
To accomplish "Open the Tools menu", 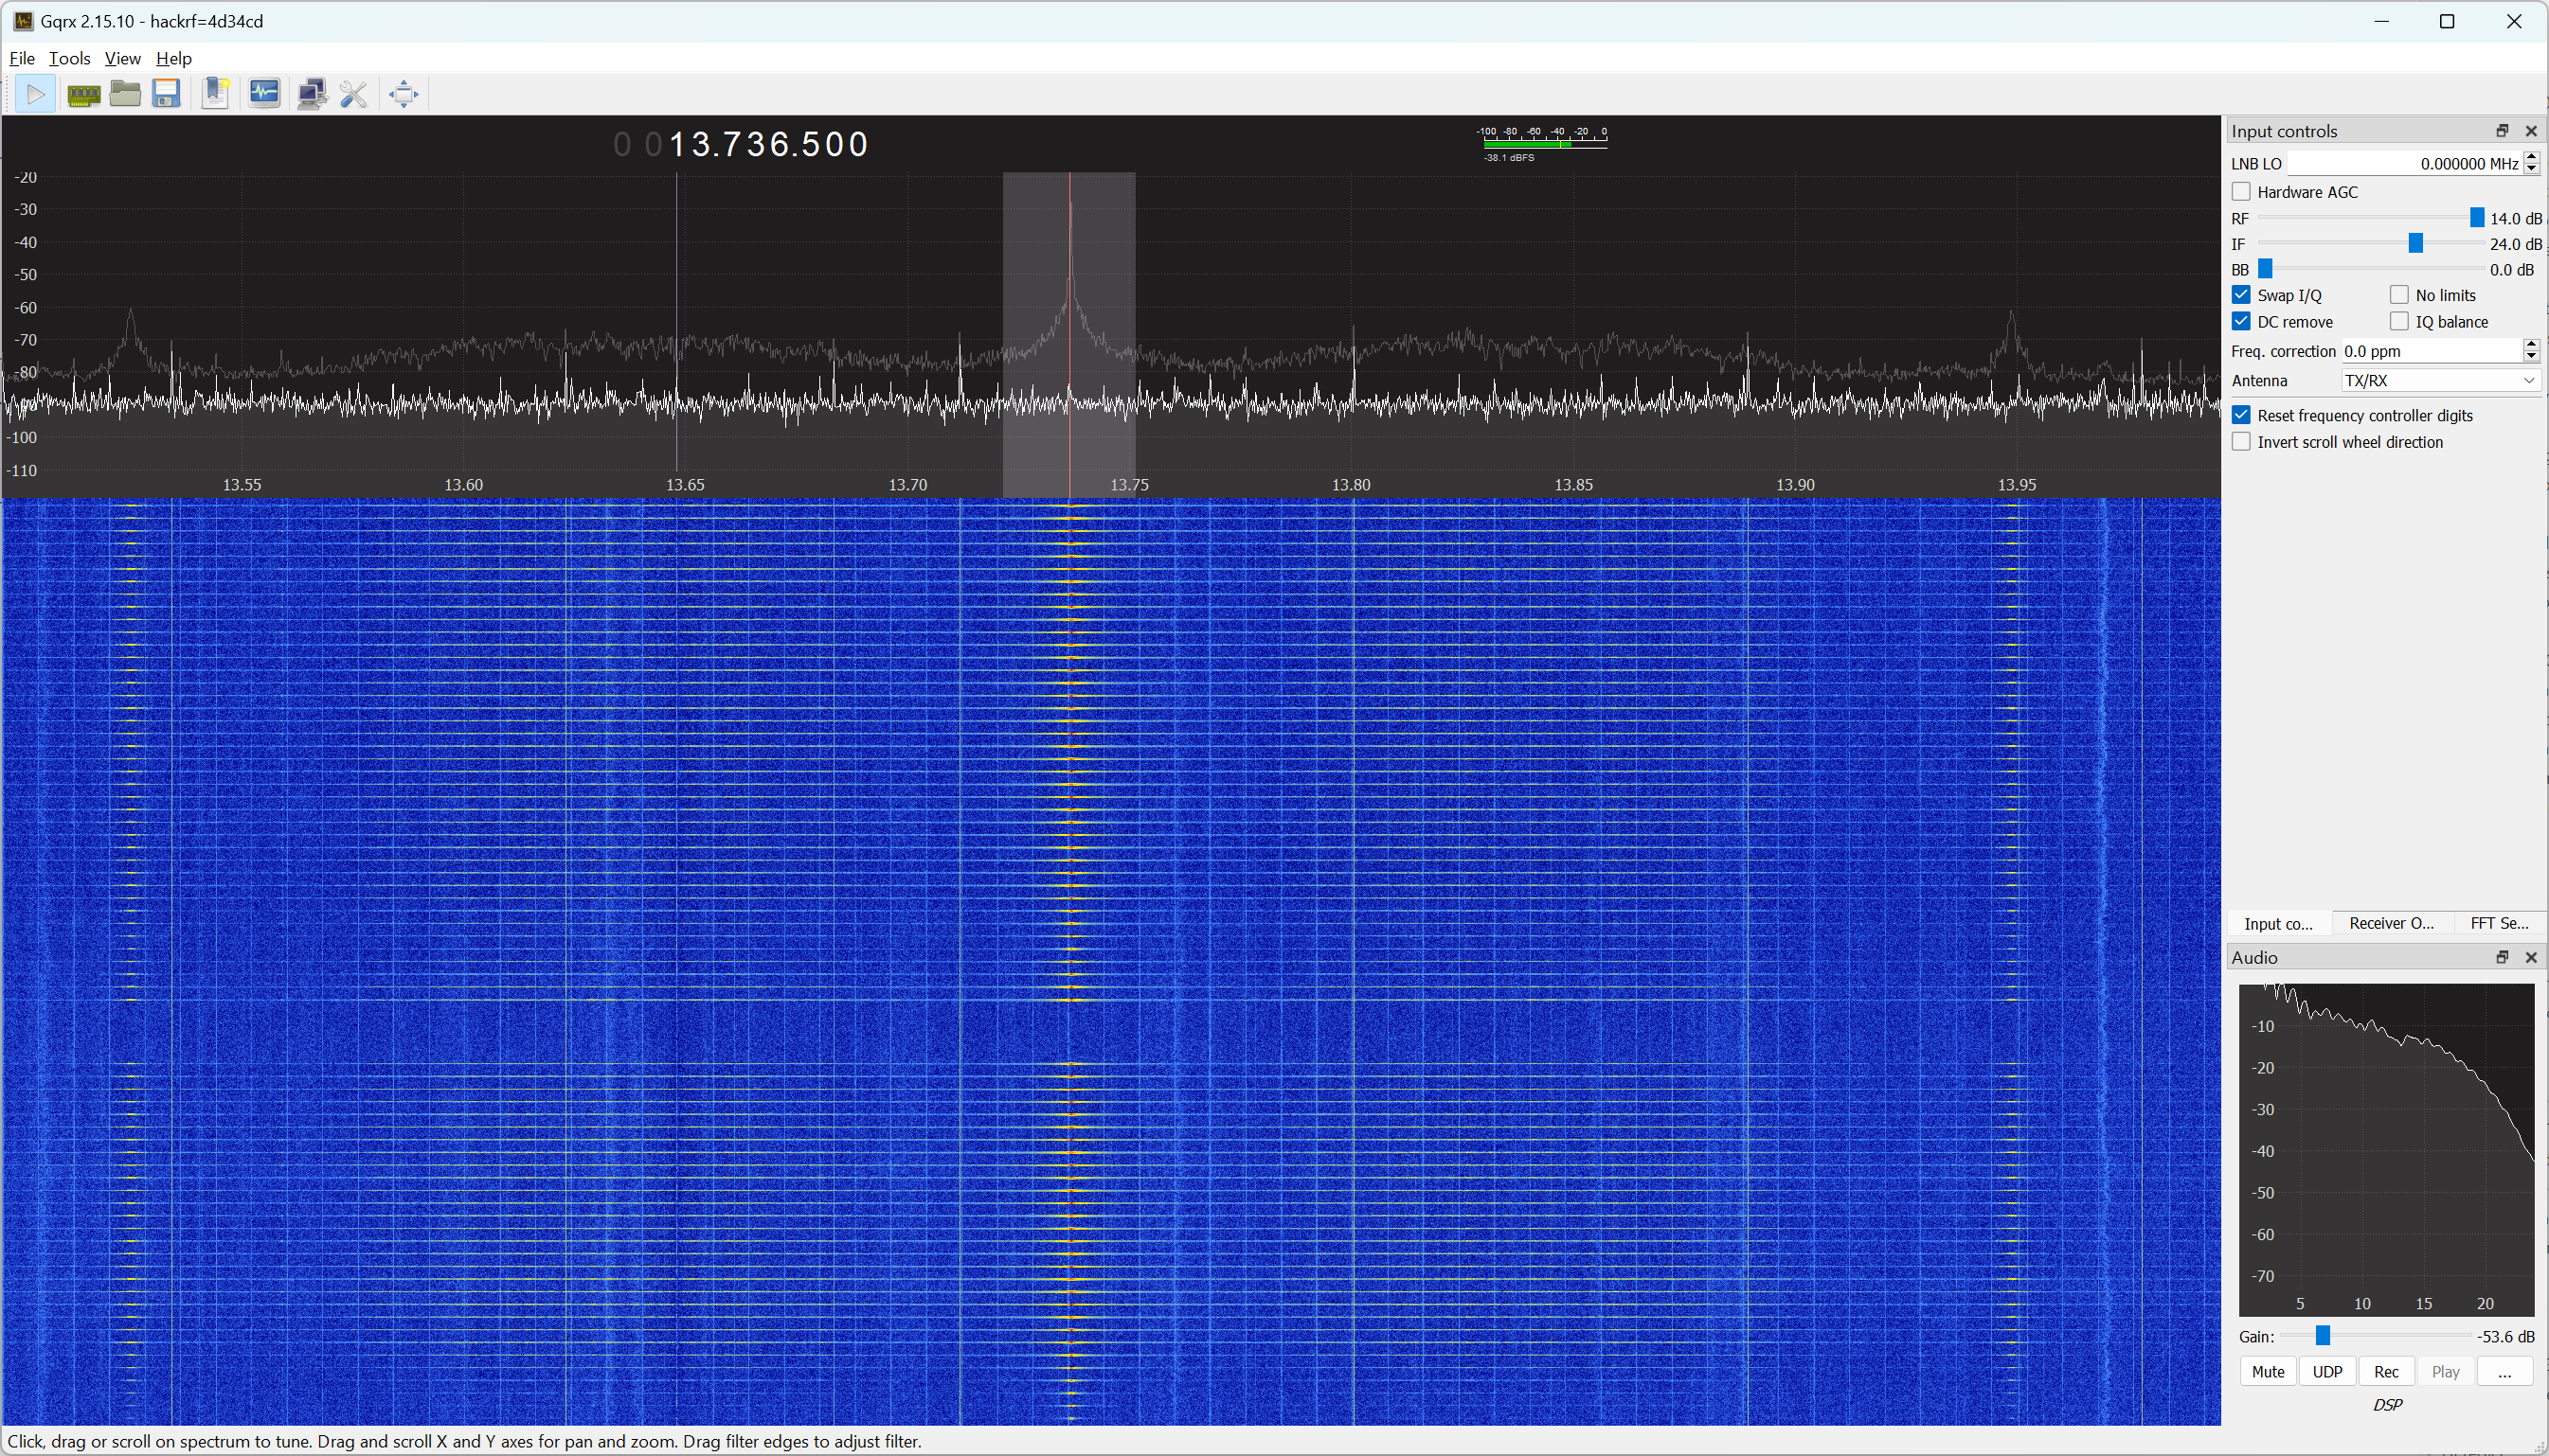I will click(70, 58).
